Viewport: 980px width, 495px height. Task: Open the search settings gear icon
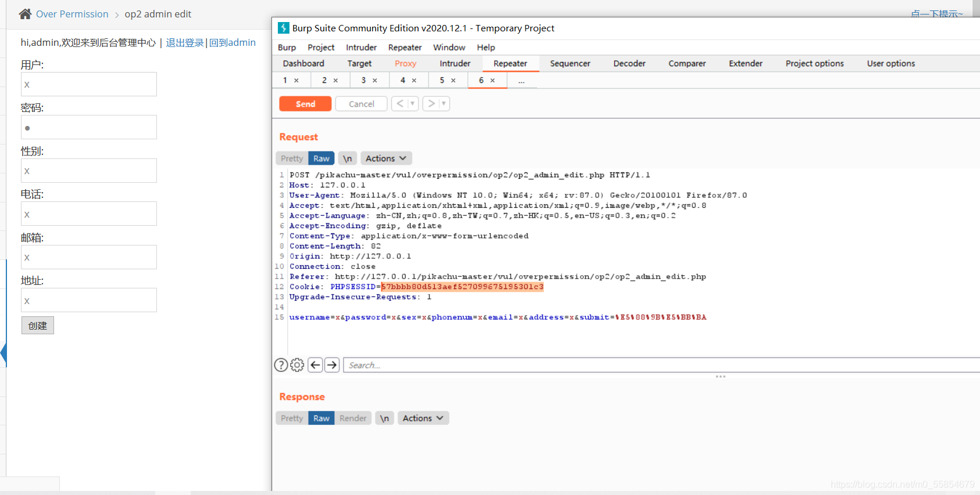297,365
